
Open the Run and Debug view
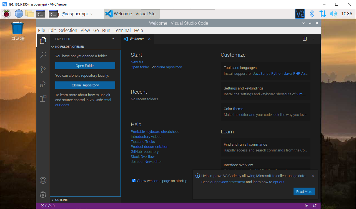tap(43, 84)
